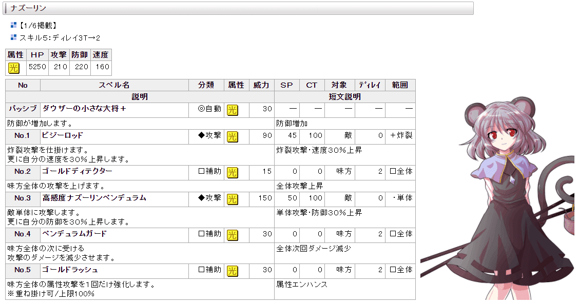Click bullet icon beside スキル5:ディレイ3T→2

coord(14,37)
